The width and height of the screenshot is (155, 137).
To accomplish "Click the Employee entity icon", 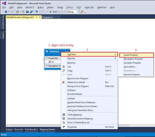I will pos(47,51).
